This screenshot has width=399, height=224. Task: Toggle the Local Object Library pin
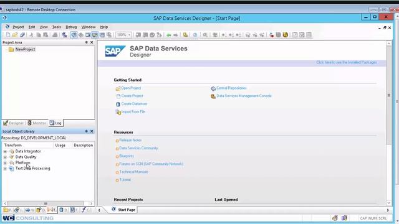point(86,131)
